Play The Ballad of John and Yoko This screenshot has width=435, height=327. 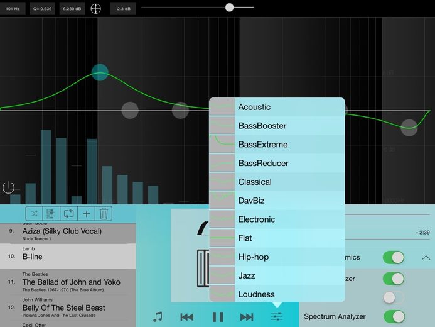[x=68, y=282]
